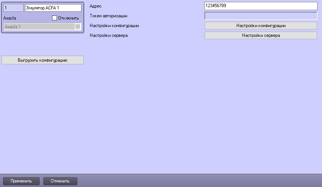Toggle the Отключить checkbox
Screen dimensions: 322x187
(x=54, y=18)
